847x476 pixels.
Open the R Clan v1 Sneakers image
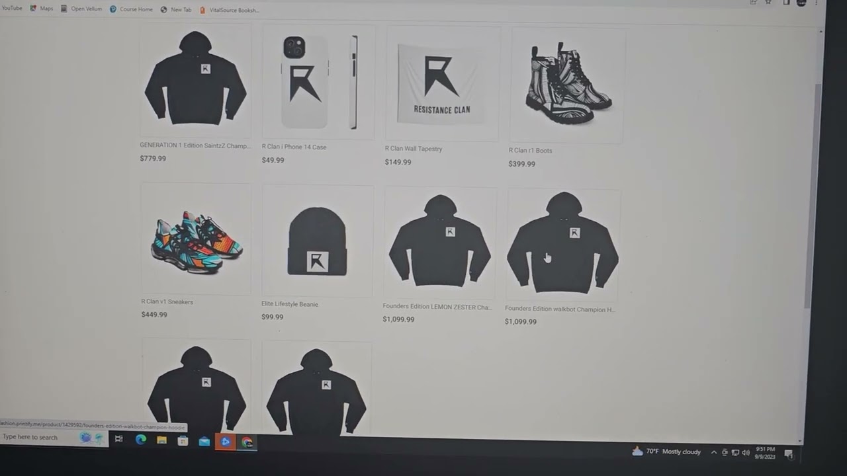click(x=196, y=239)
